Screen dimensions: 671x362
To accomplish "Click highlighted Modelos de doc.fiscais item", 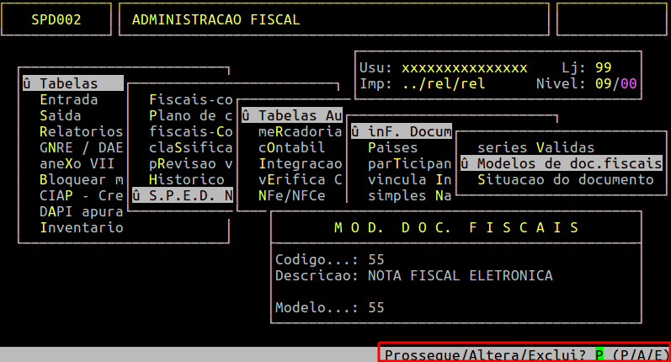I will tap(562, 163).
